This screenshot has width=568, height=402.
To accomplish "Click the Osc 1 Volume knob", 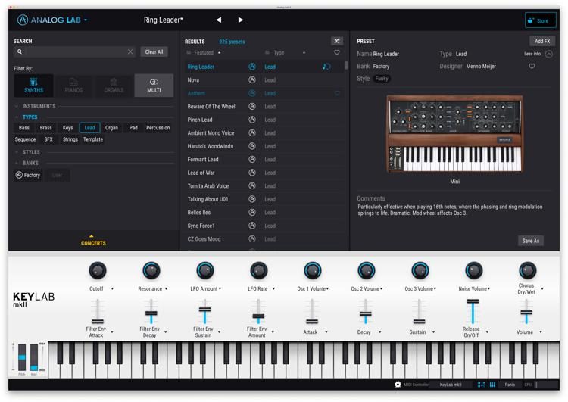I will [312, 270].
